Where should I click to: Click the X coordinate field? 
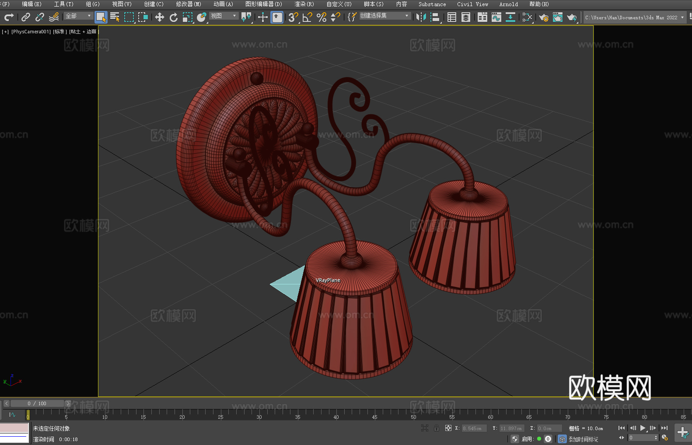[x=474, y=428]
